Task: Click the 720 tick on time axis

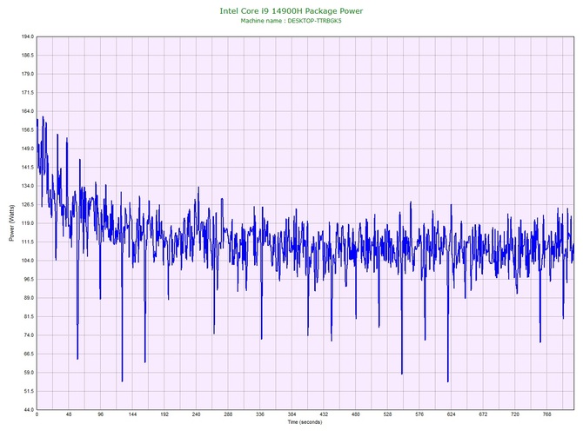Action: click(x=515, y=414)
